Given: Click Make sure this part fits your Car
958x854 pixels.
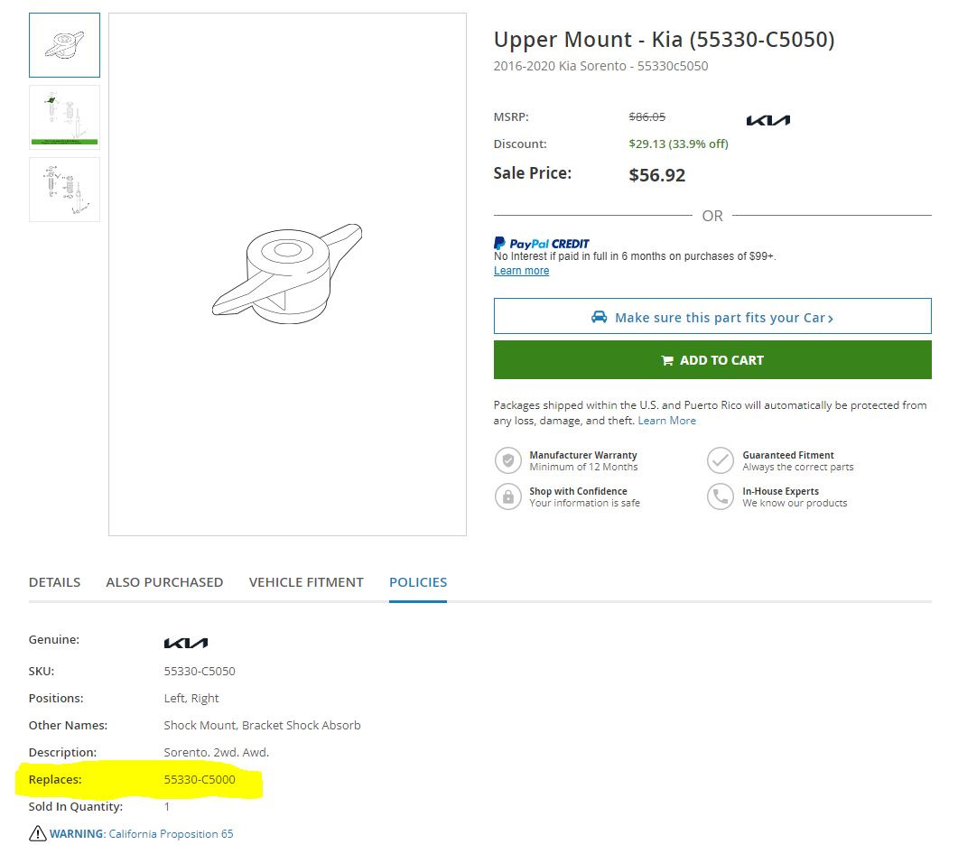Looking at the screenshot, I should [x=712, y=317].
